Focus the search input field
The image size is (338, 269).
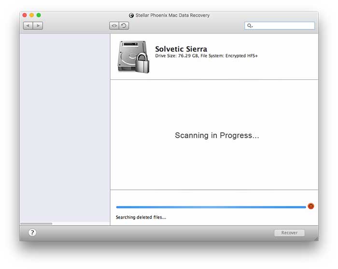(x=280, y=26)
